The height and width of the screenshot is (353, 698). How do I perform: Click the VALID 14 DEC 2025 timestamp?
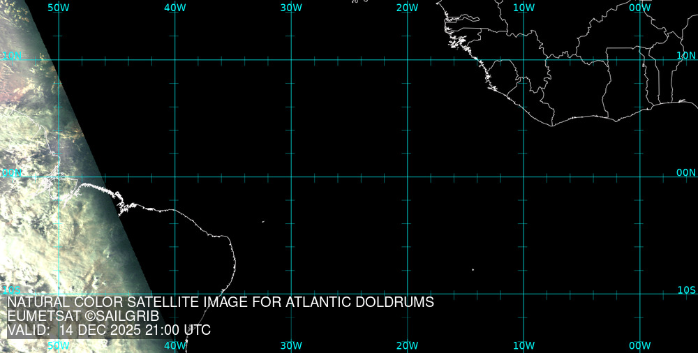pos(109,331)
